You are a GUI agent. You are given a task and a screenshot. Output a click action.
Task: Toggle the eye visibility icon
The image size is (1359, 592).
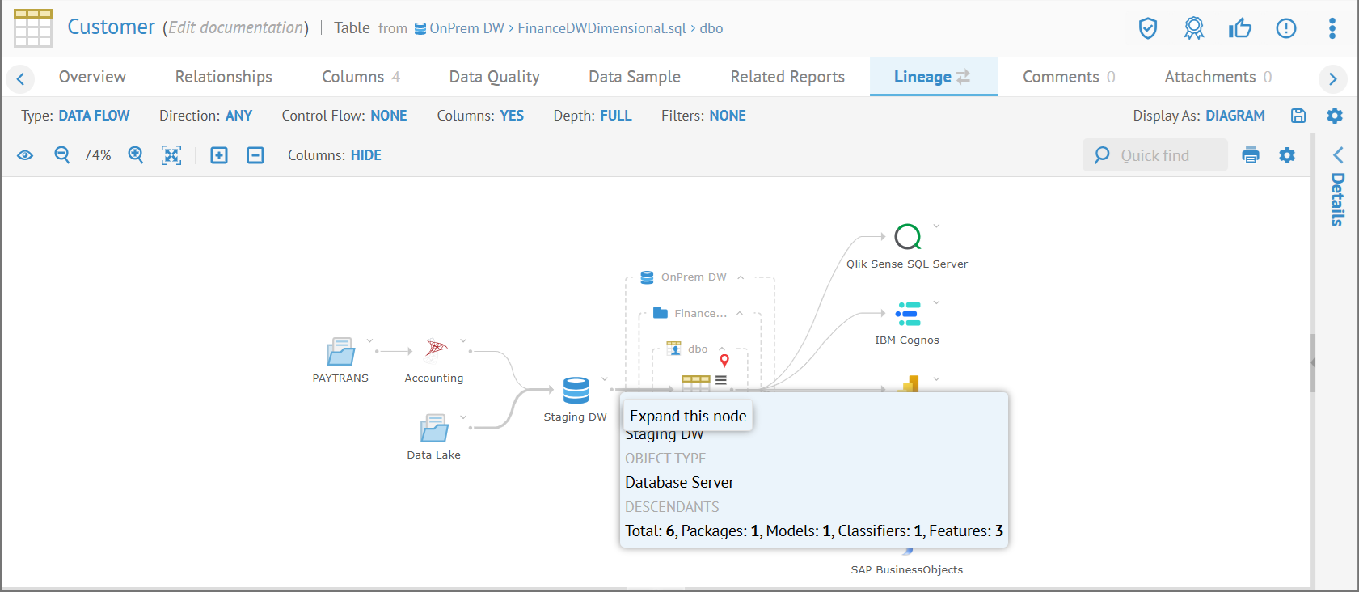[25, 155]
